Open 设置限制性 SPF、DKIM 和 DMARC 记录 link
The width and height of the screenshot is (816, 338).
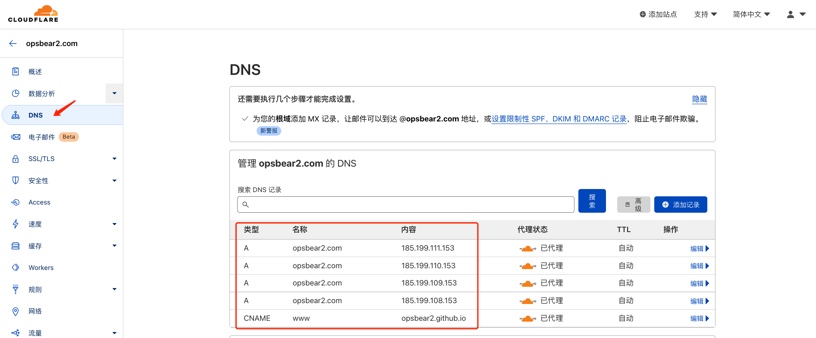(x=559, y=119)
